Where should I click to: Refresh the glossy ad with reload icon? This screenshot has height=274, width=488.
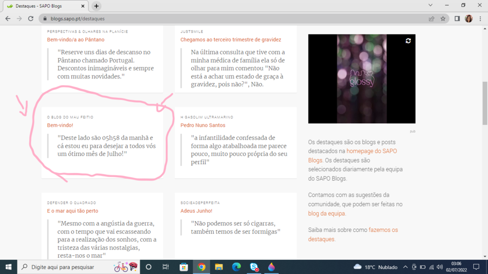408,41
